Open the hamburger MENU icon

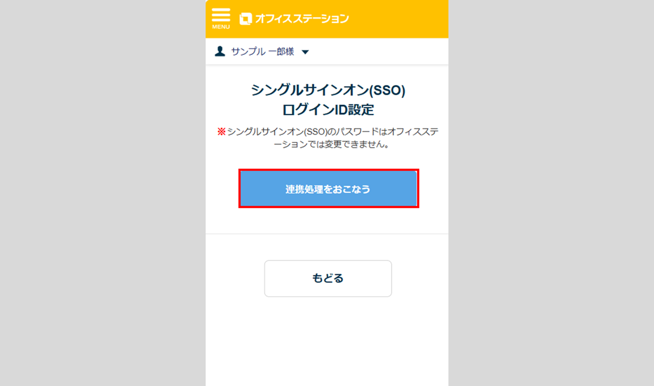point(221,15)
